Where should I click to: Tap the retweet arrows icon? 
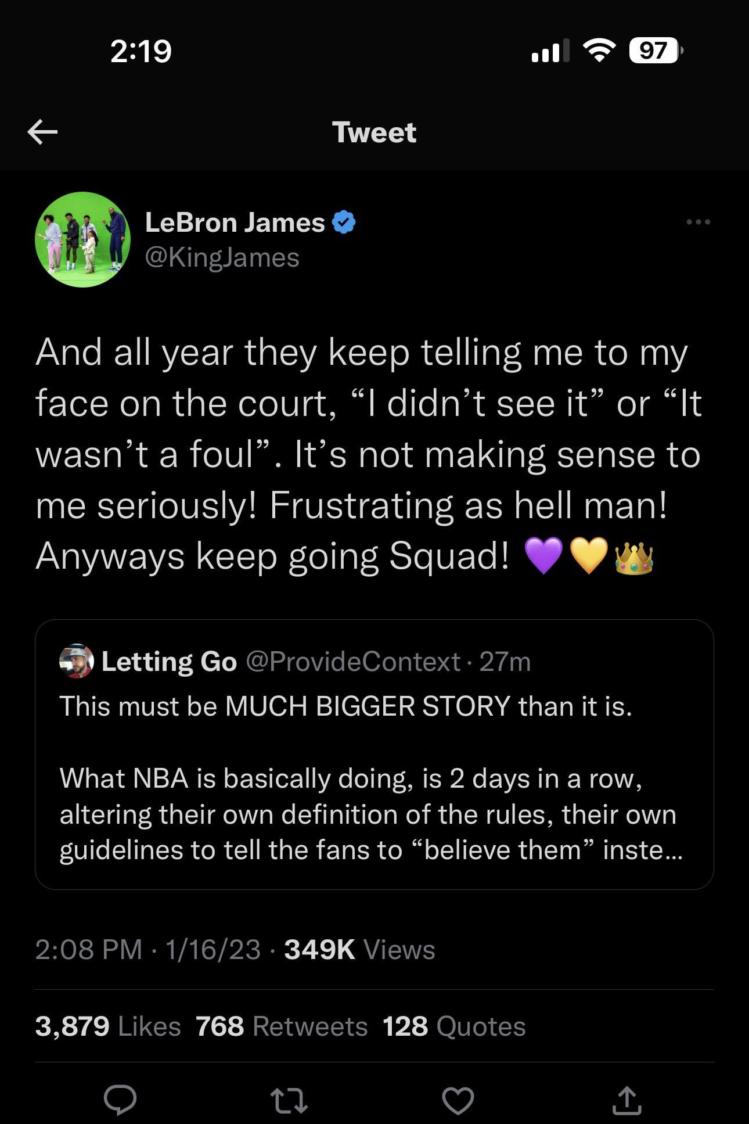(289, 1101)
